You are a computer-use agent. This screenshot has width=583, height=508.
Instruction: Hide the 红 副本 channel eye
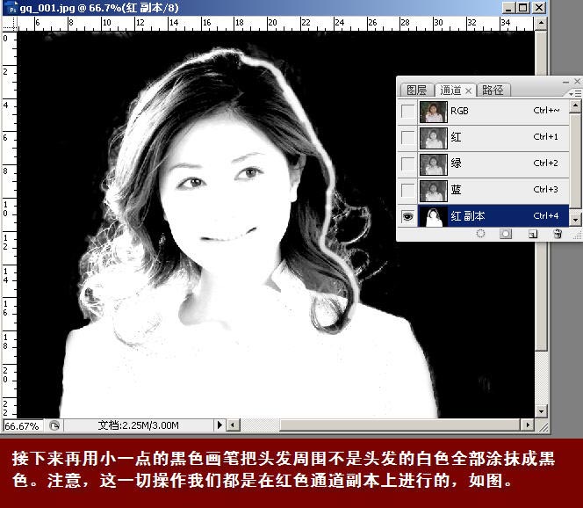[x=407, y=216]
